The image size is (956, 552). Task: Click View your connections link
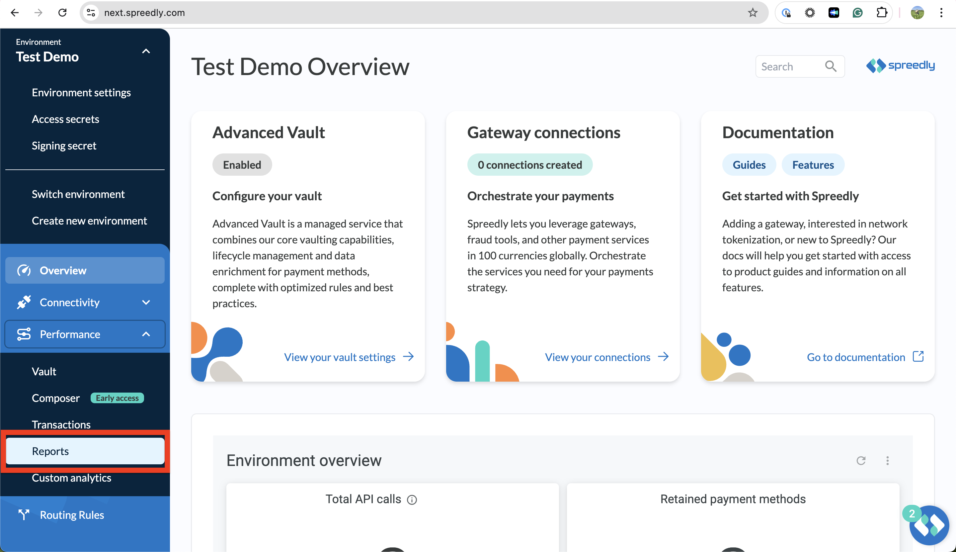(x=597, y=357)
